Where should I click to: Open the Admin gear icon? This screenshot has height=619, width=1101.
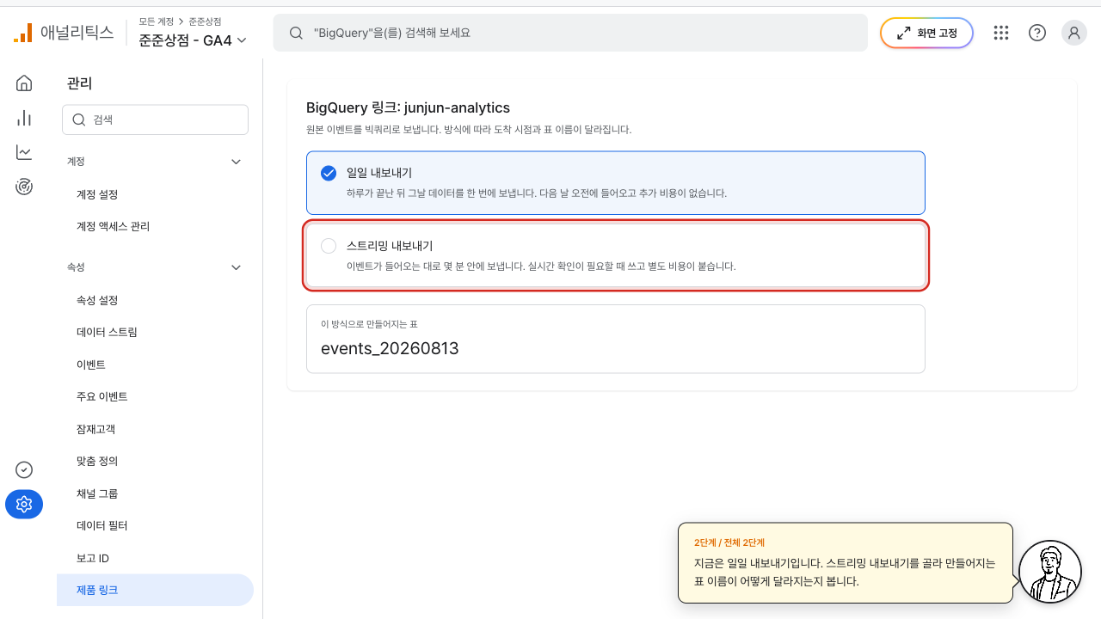click(24, 504)
